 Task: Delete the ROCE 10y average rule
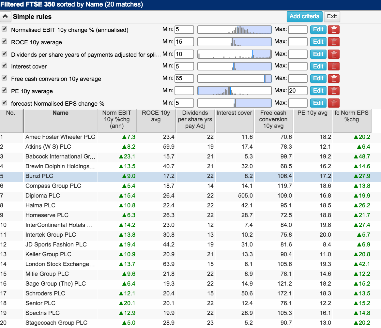[334, 42]
